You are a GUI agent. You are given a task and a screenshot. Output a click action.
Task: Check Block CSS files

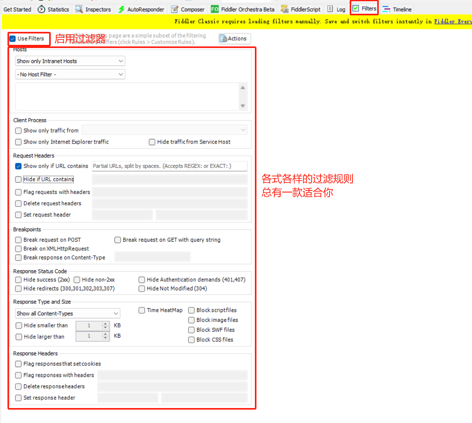point(192,340)
